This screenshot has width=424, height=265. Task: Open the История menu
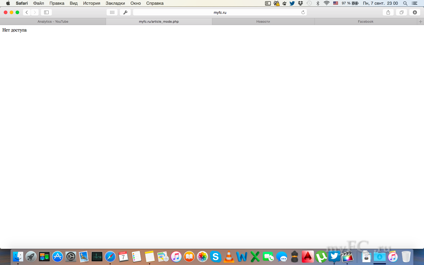click(91, 3)
